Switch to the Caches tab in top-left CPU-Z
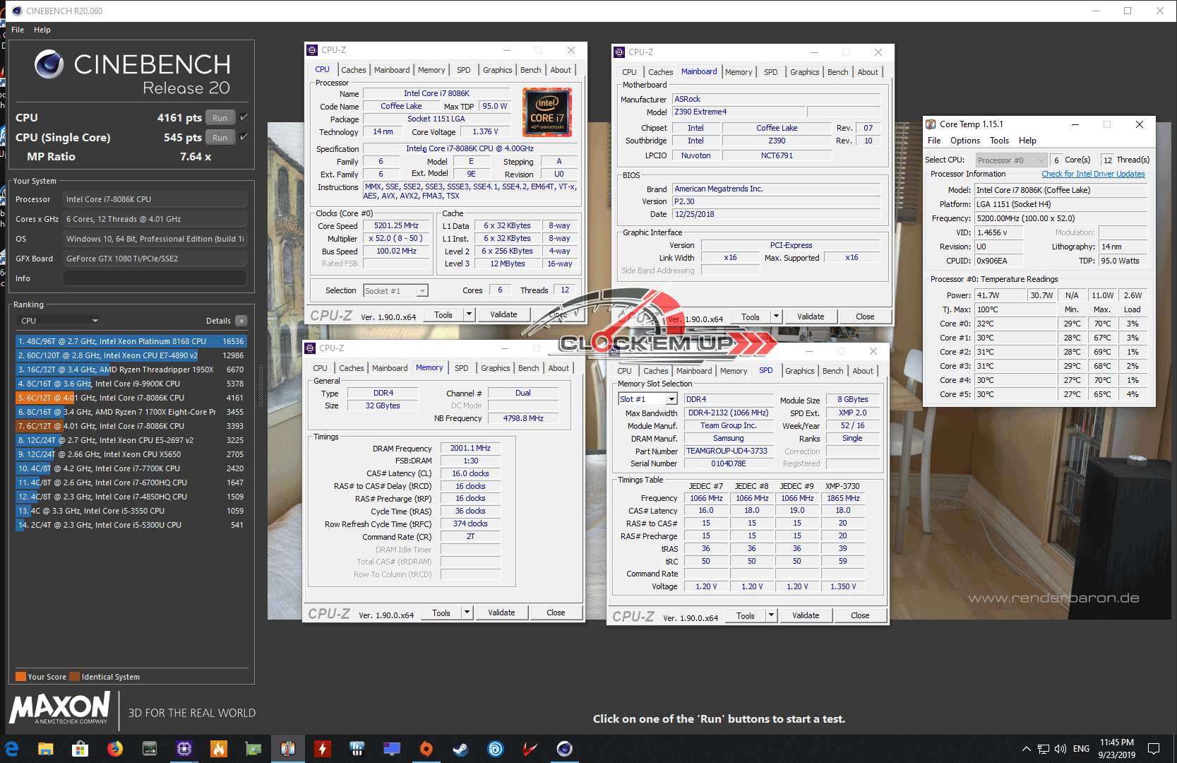The width and height of the screenshot is (1177, 763). click(x=353, y=70)
